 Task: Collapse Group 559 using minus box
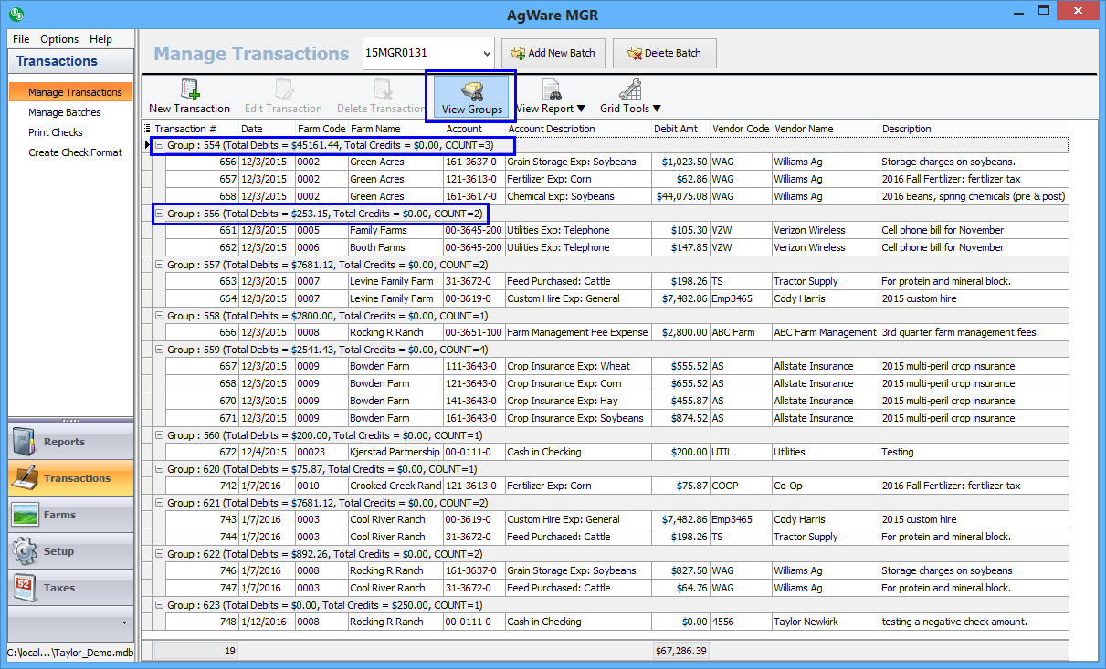click(159, 350)
